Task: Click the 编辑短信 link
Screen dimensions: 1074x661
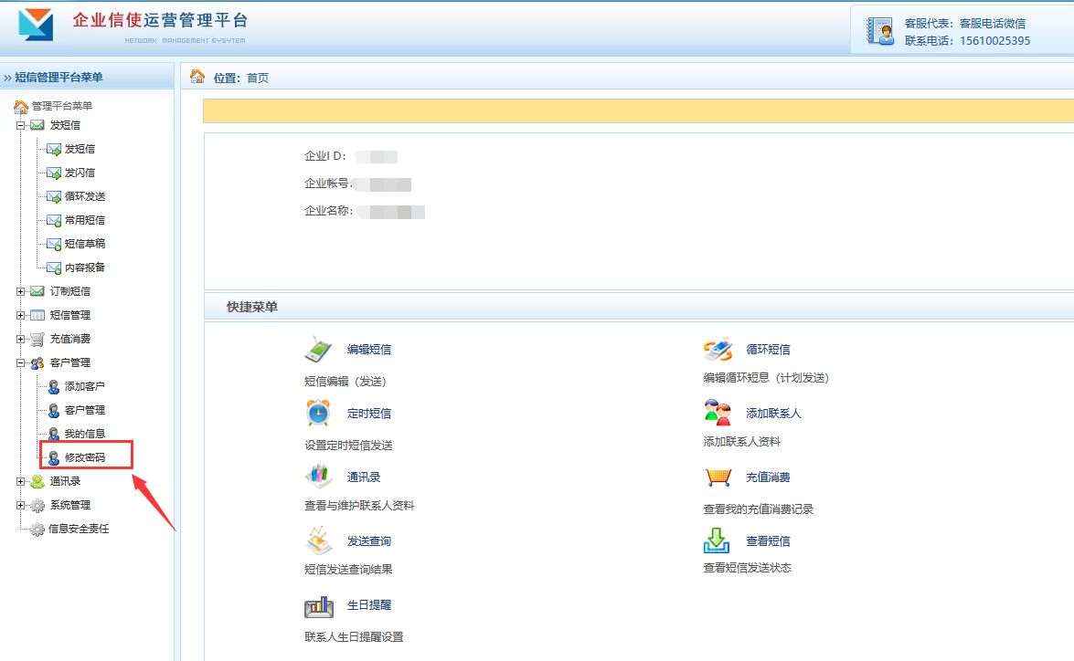Action: click(369, 350)
